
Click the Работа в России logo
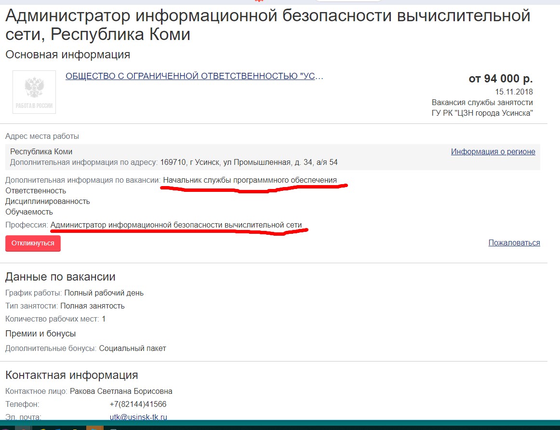coord(34,92)
